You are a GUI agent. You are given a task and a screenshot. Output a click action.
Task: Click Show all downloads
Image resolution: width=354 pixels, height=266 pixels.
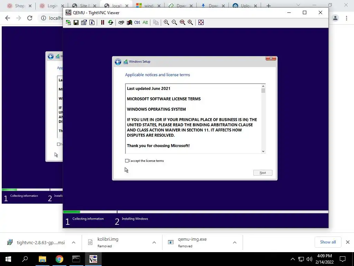click(x=328, y=242)
